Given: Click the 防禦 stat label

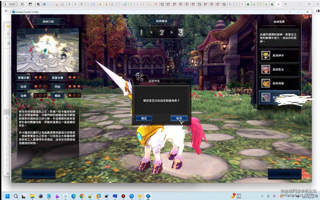Looking at the screenshot, I should pyautogui.click(x=24, y=86).
